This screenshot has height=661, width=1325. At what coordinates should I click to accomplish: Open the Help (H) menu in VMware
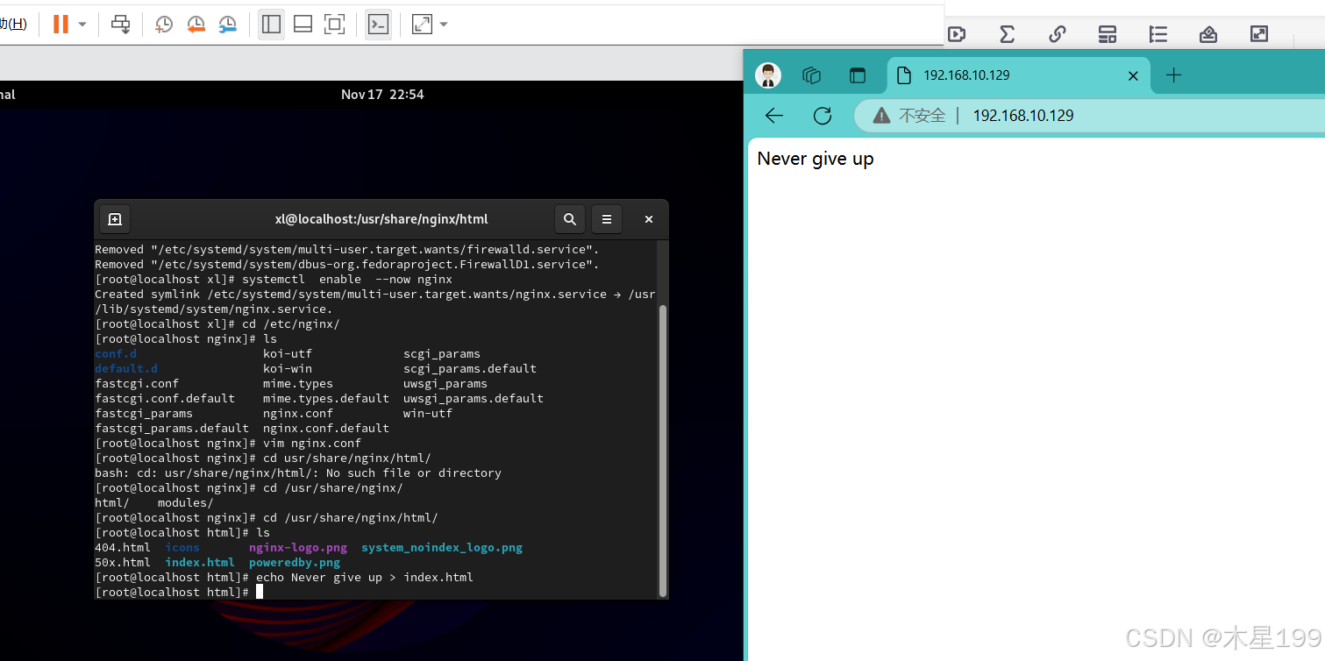click(x=13, y=25)
